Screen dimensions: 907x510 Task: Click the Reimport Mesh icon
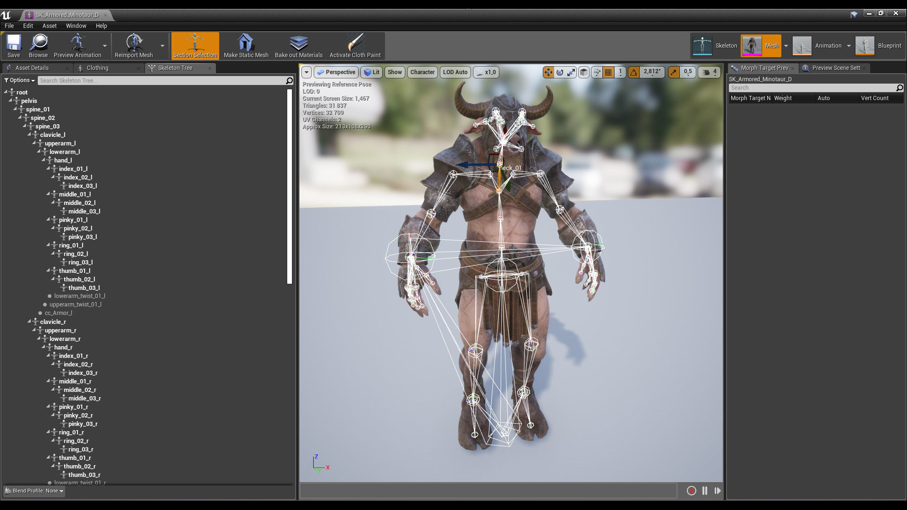[x=134, y=46]
